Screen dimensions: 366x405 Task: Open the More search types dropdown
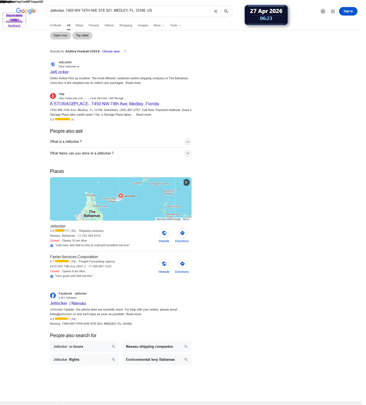pos(159,26)
